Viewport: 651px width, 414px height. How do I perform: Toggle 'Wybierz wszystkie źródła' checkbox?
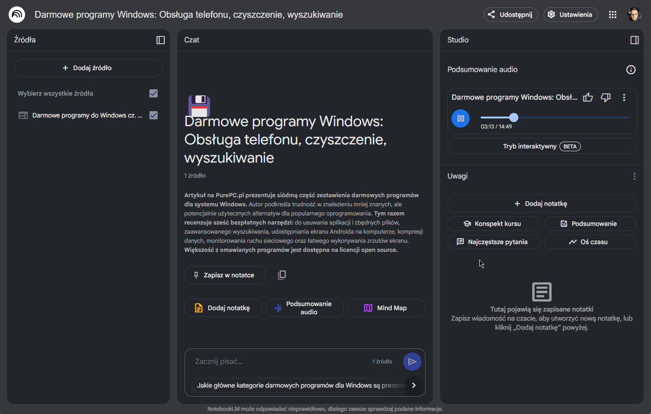pos(154,93)
